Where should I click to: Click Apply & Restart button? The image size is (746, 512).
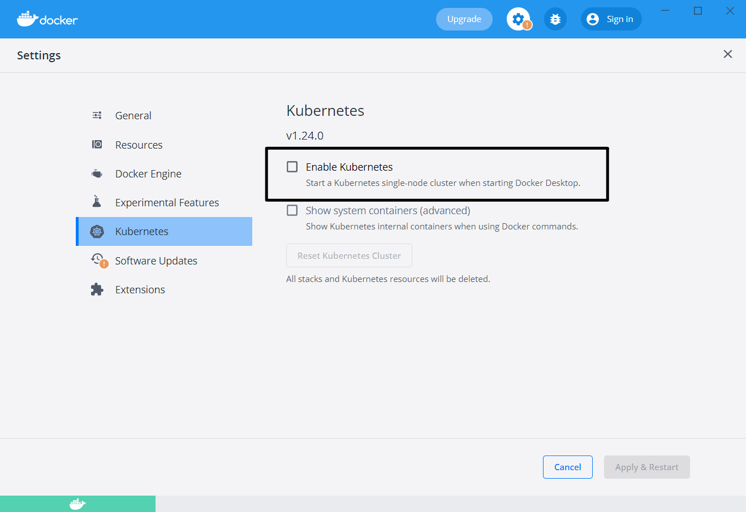pyautogui.click(x=647, y=467)
